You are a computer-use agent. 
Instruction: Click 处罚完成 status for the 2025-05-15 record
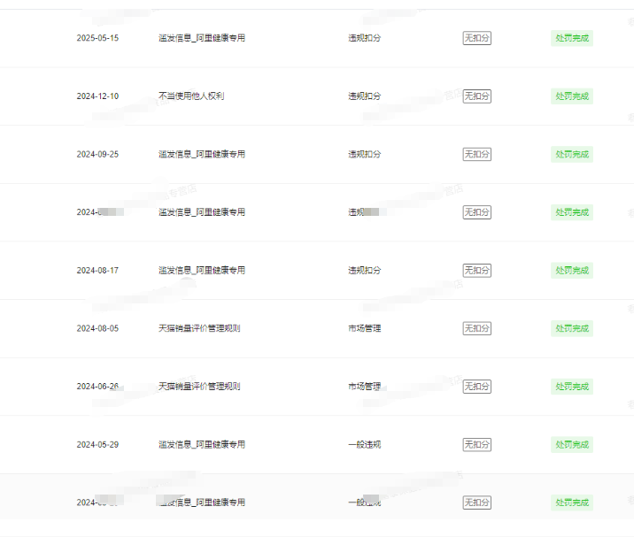pos(571,38)
